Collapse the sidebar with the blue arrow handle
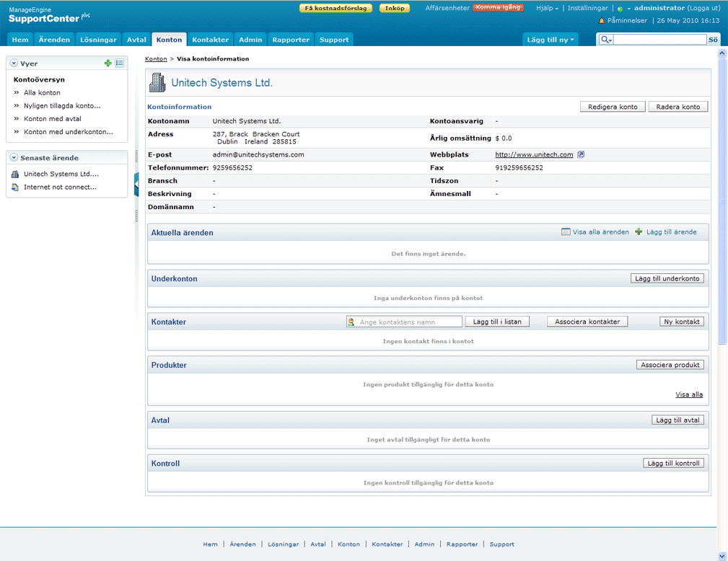Viewport: 728px width, 561px height. 136,184
